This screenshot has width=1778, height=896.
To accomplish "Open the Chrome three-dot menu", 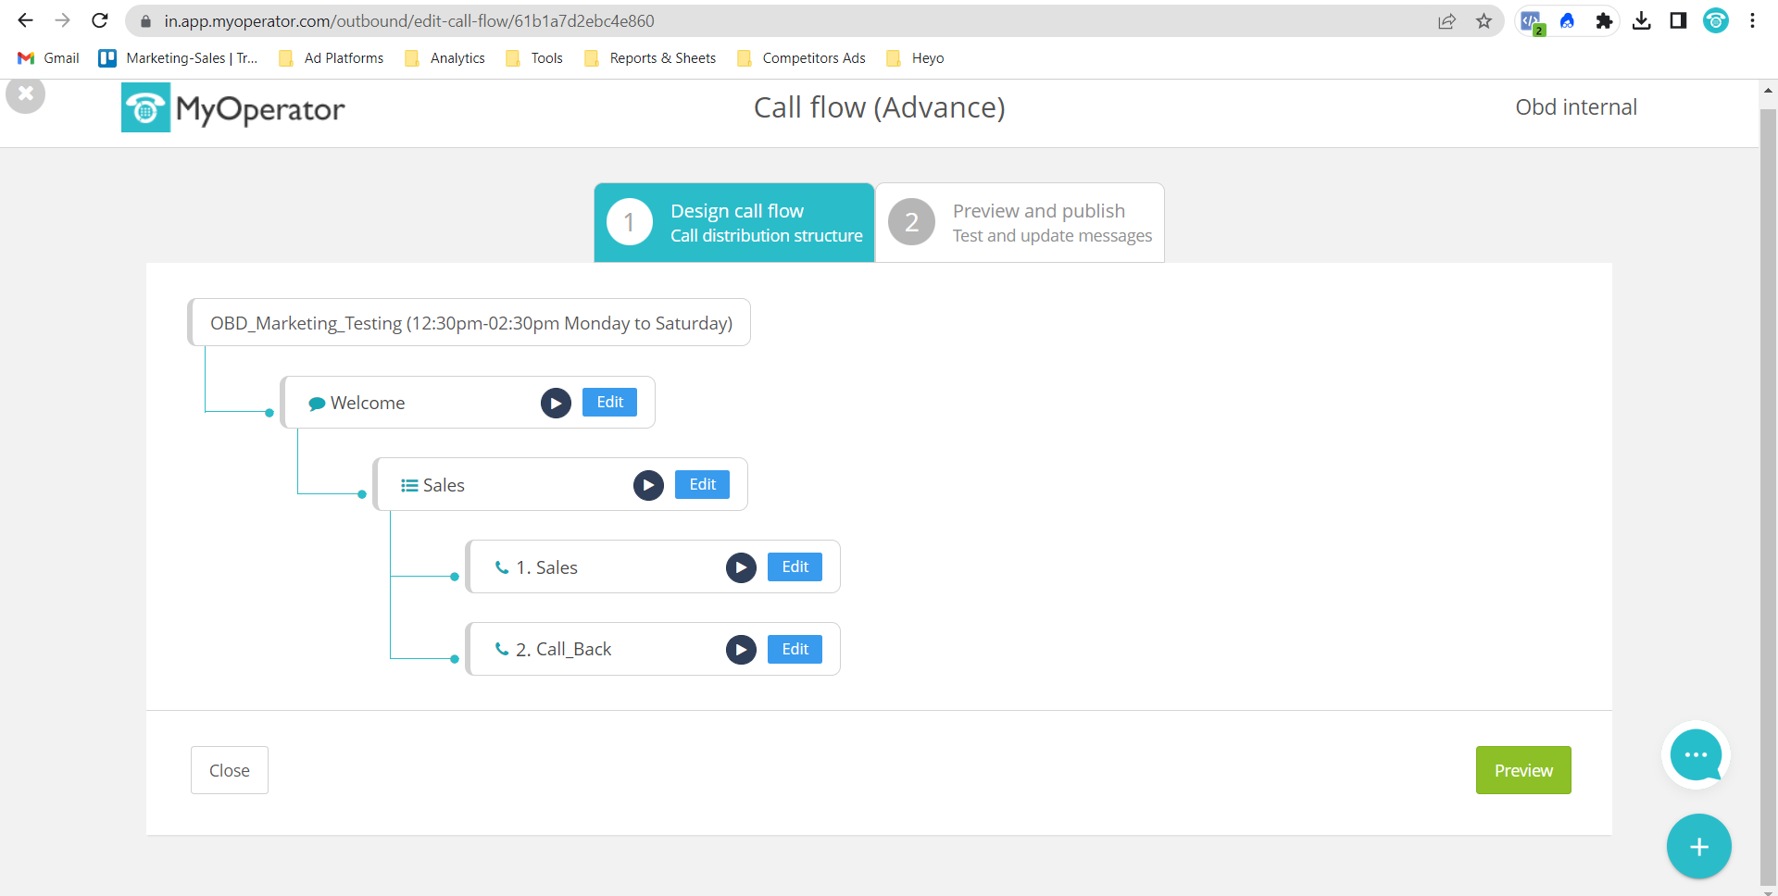I will click(1752, 20).
